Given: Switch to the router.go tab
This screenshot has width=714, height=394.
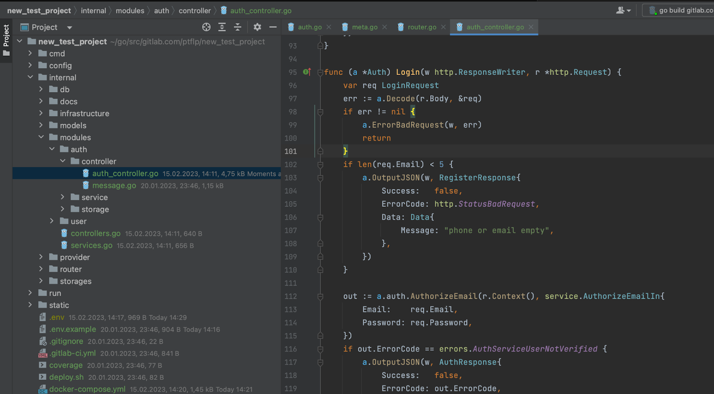Looking at the screenshot, I should coord(421,27).
